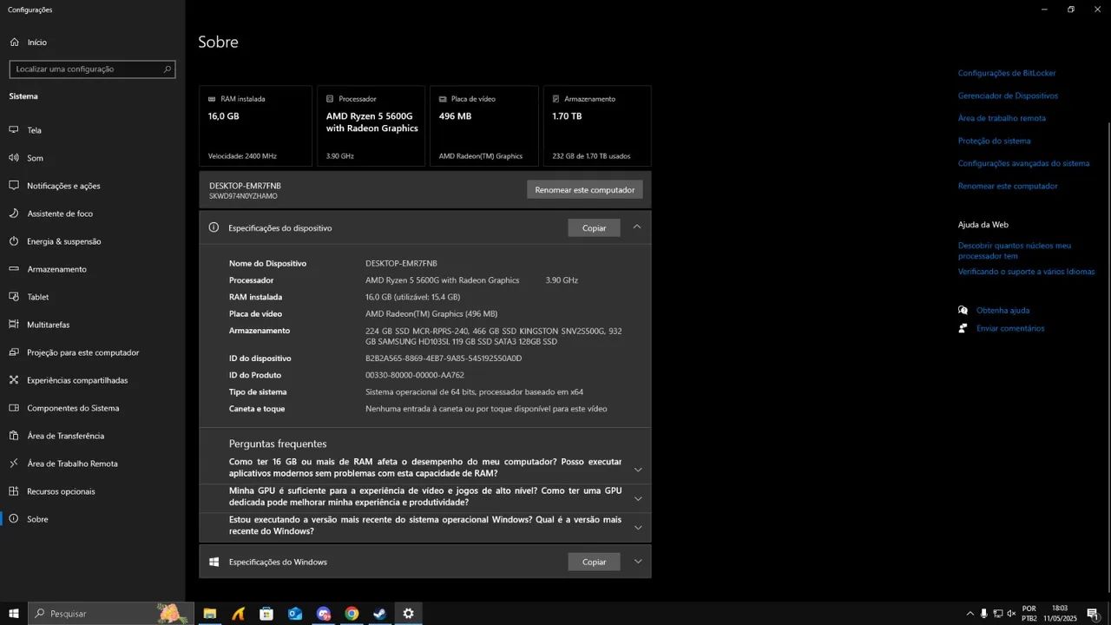Click Enviar comentários link text
Image resolution: width=1111 pixels, height=625 pixels.
point(1010,328)
